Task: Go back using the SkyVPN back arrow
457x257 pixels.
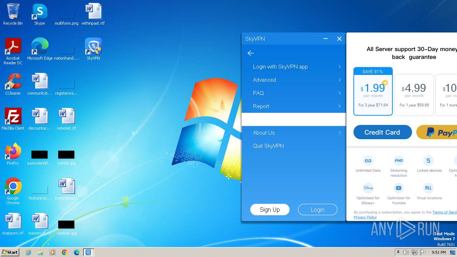Action: 251,53
